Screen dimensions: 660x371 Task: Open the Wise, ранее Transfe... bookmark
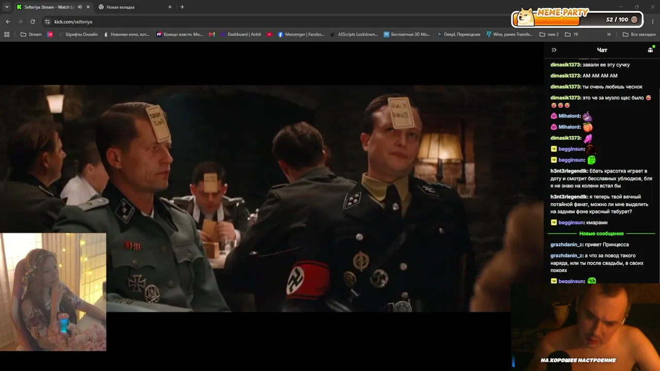click(509, 35)
